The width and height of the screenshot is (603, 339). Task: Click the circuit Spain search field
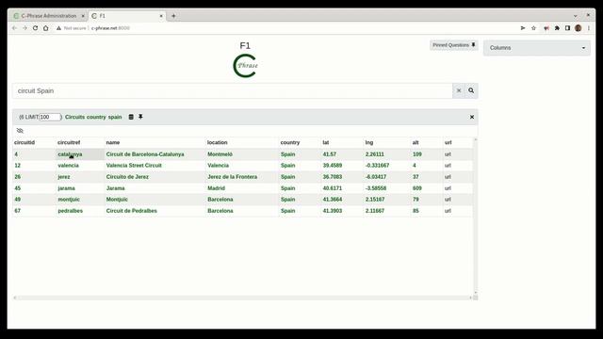coord(233,90)
